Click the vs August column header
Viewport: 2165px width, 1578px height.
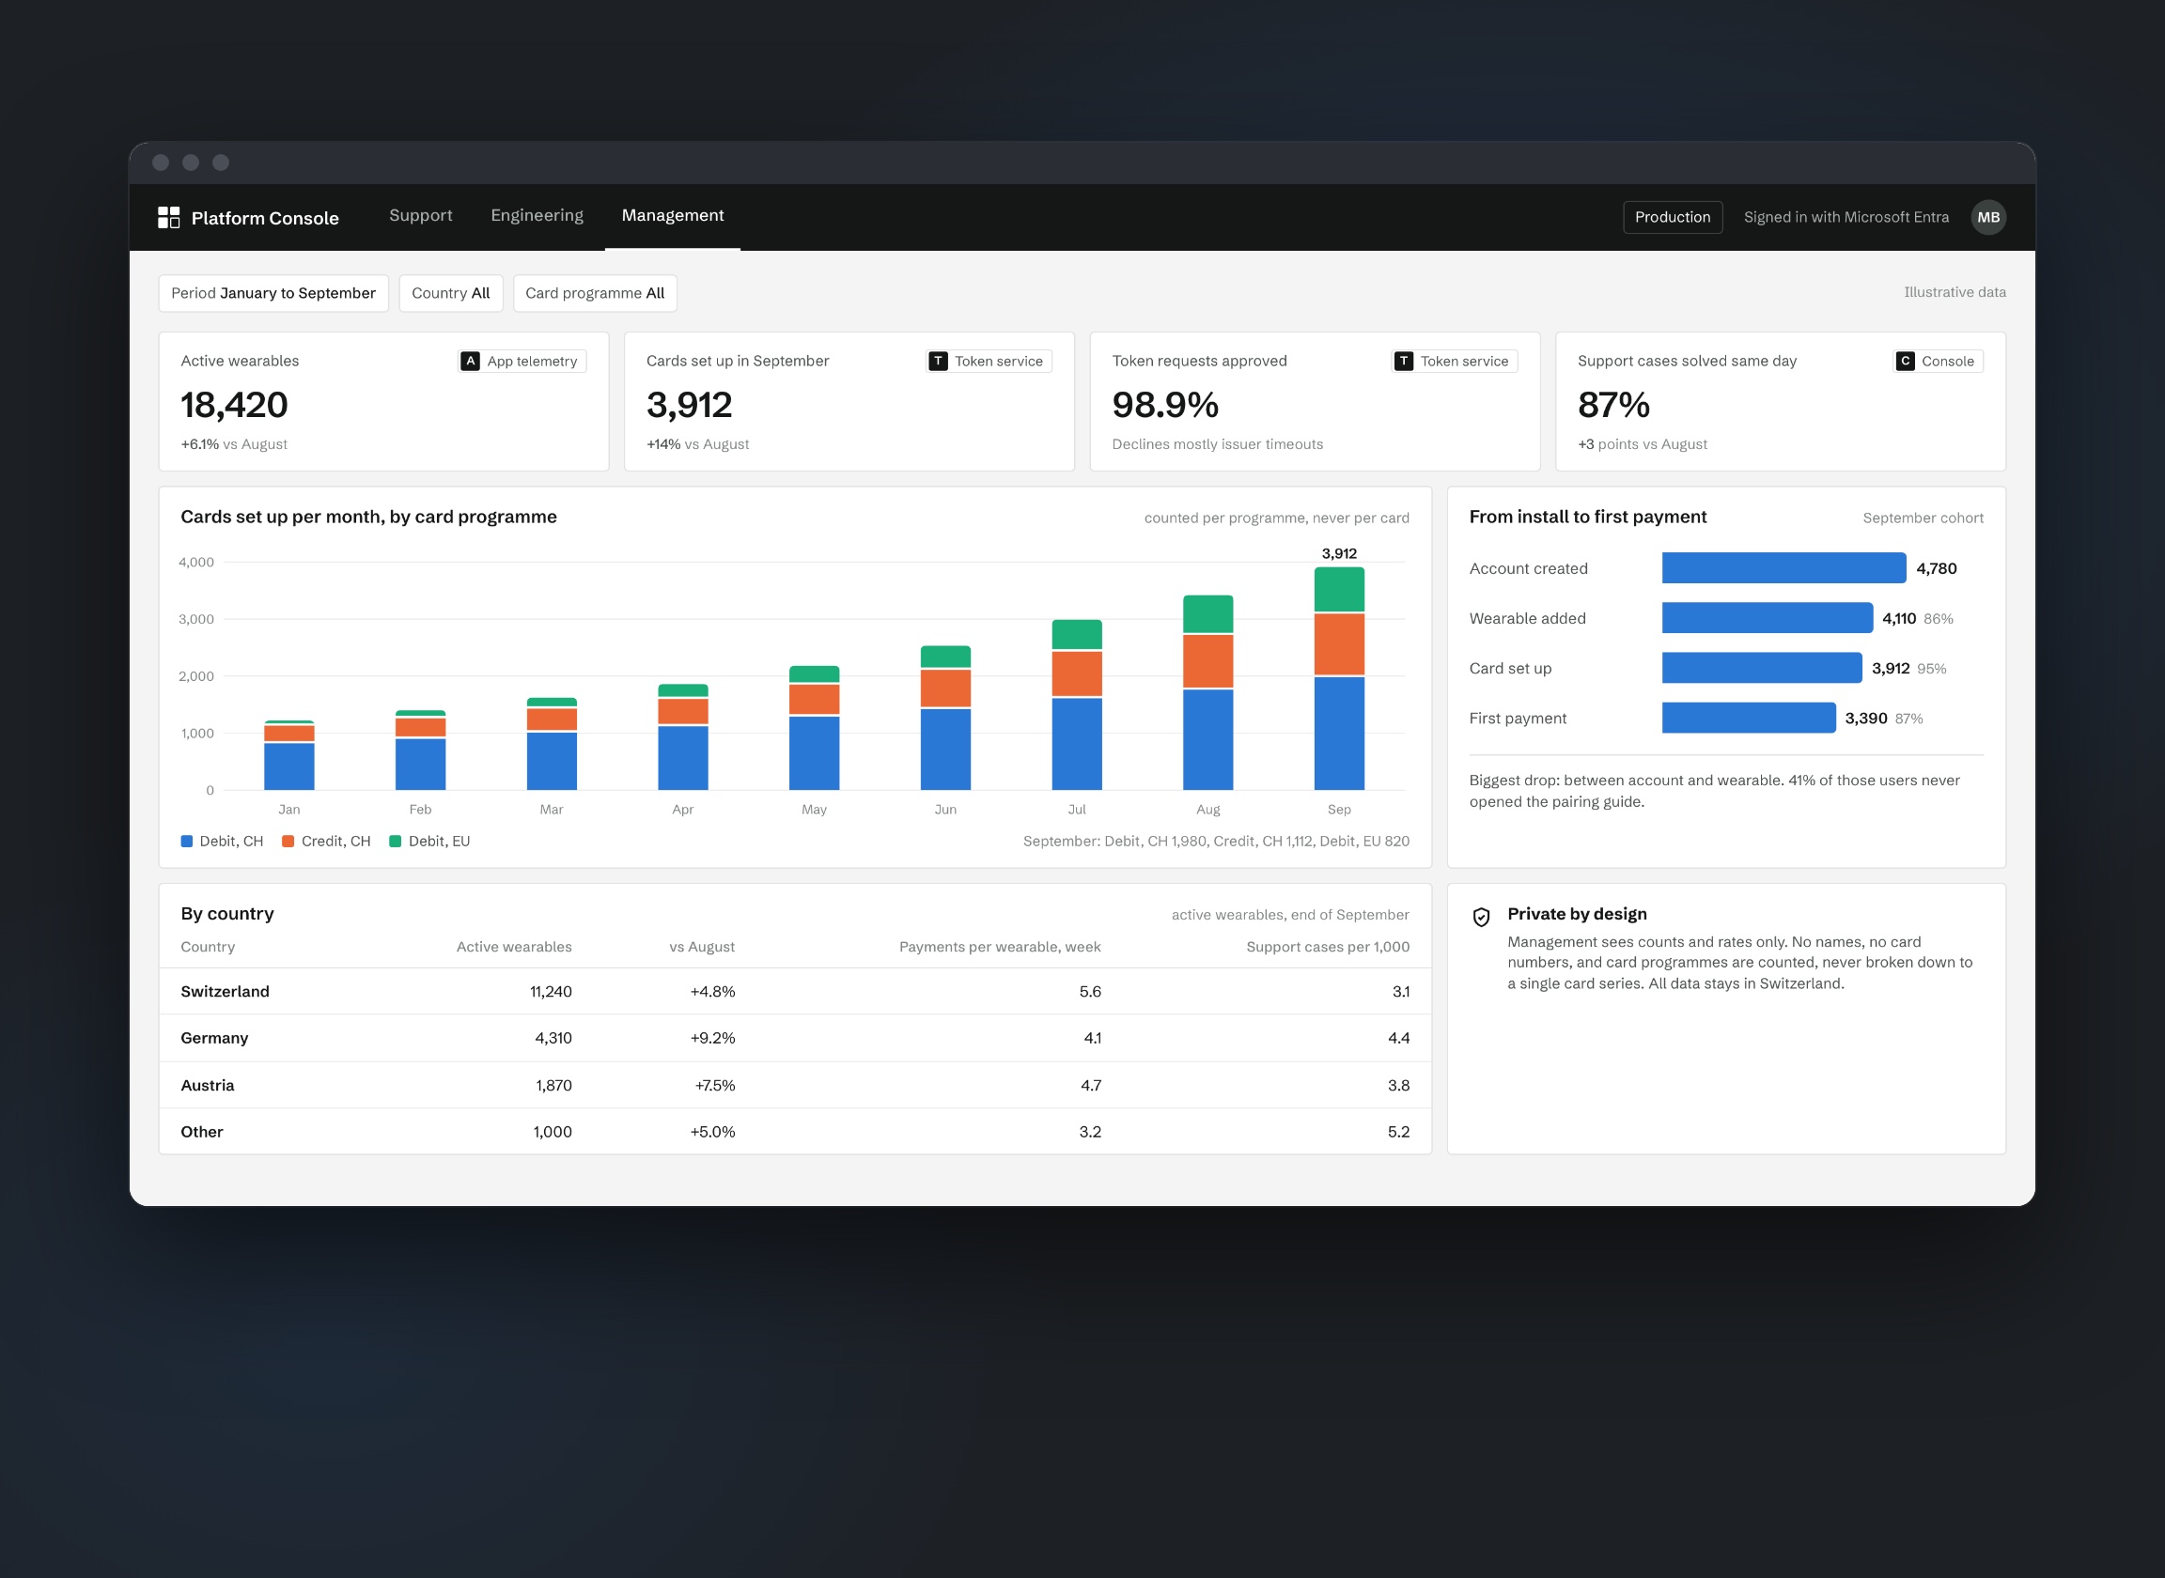[701, 947]
